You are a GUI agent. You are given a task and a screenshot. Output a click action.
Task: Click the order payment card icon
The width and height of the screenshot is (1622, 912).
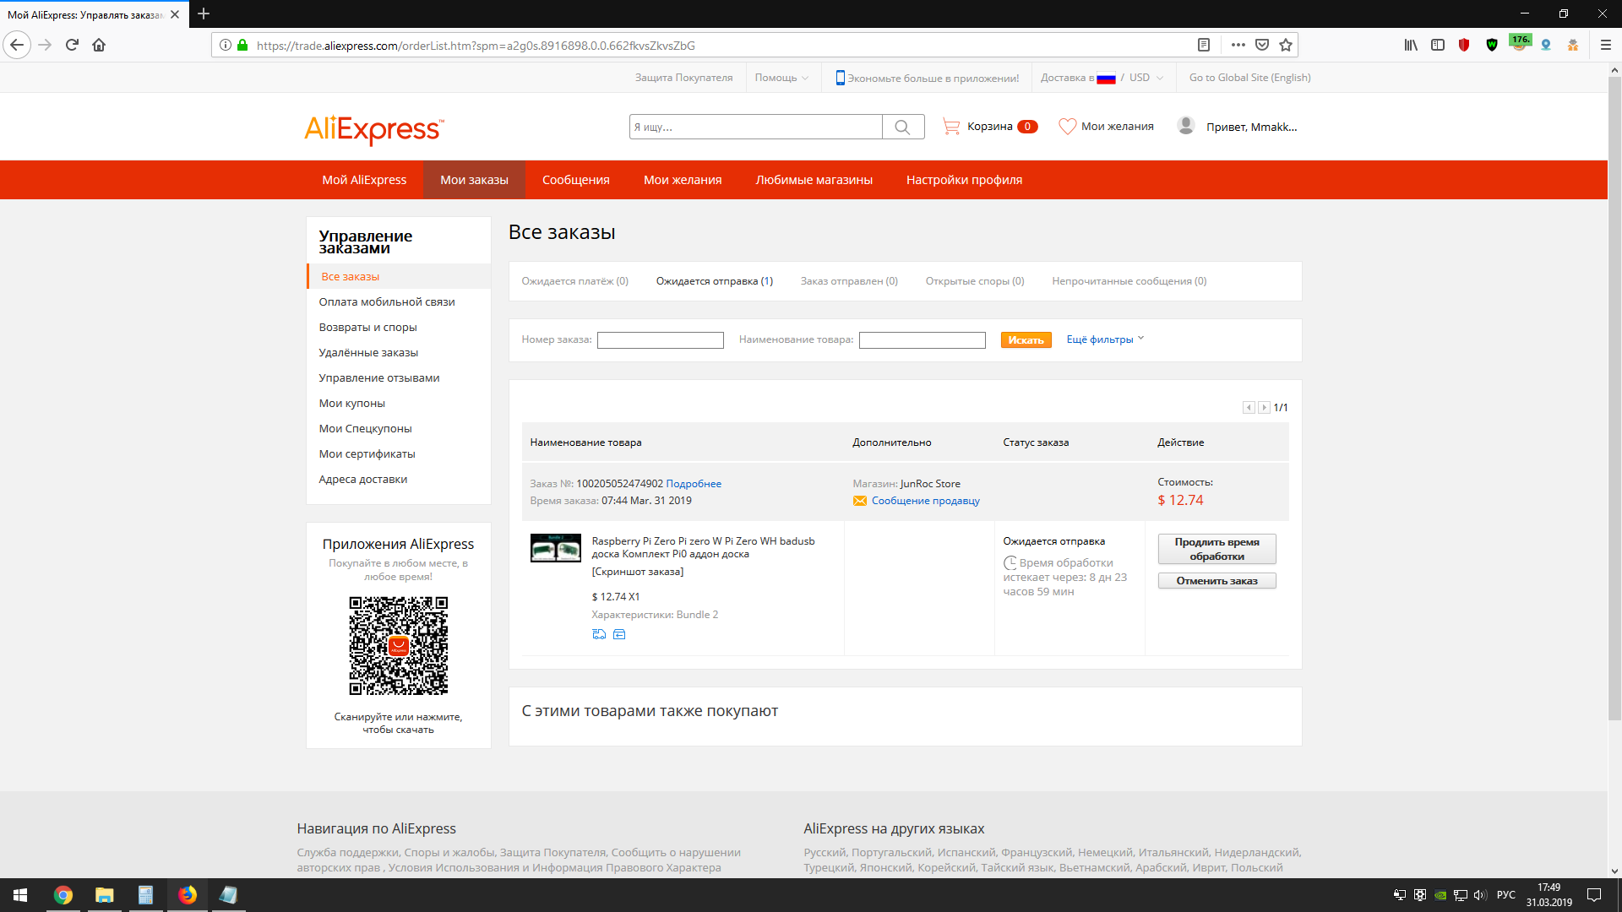[x=619, y=634]
